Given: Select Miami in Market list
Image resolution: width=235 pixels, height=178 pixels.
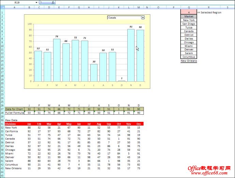Looking at the screenshot, I should tap(189, 46).
